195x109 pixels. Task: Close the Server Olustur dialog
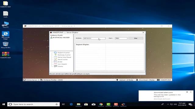(143, 32)
